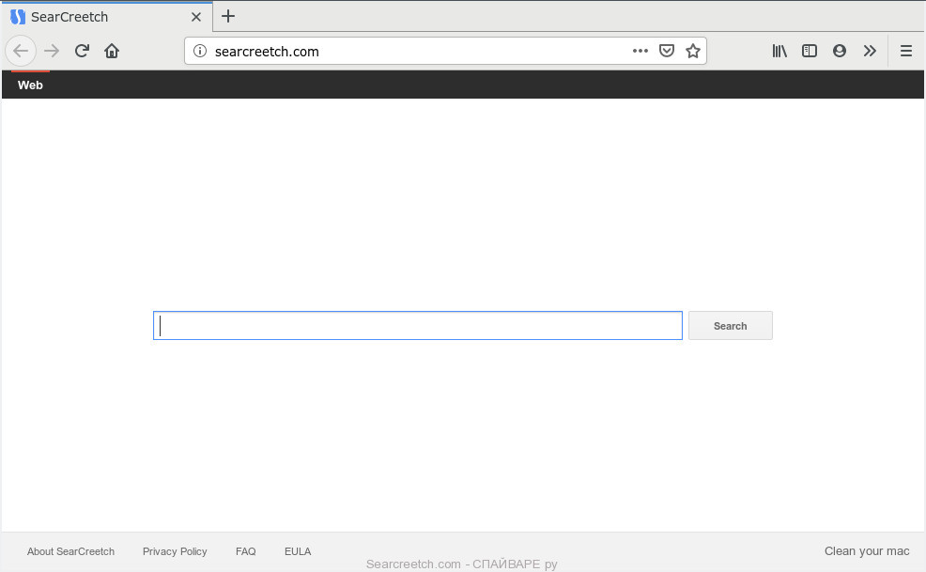
Task: Bookmark this page with the star
Action: pos(693,51)
